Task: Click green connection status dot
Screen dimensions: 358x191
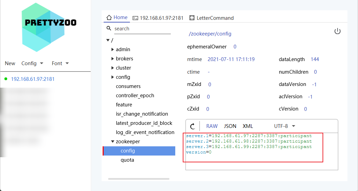Action: click(6, 79)
